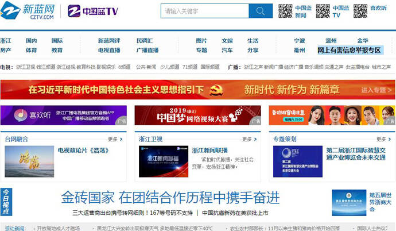
Task: Click the 今日视点 side label
Action: point(6,202)
